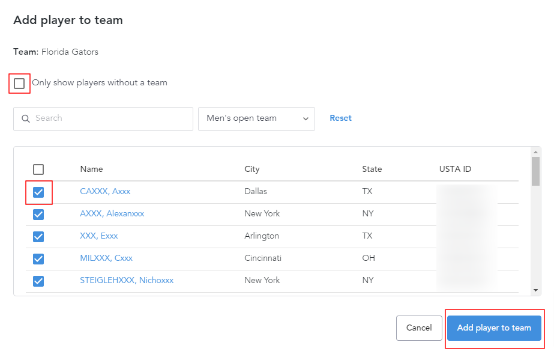Screen dimensions: 554x357
Task: Click in the Search input field
Action: pos(102,118)
